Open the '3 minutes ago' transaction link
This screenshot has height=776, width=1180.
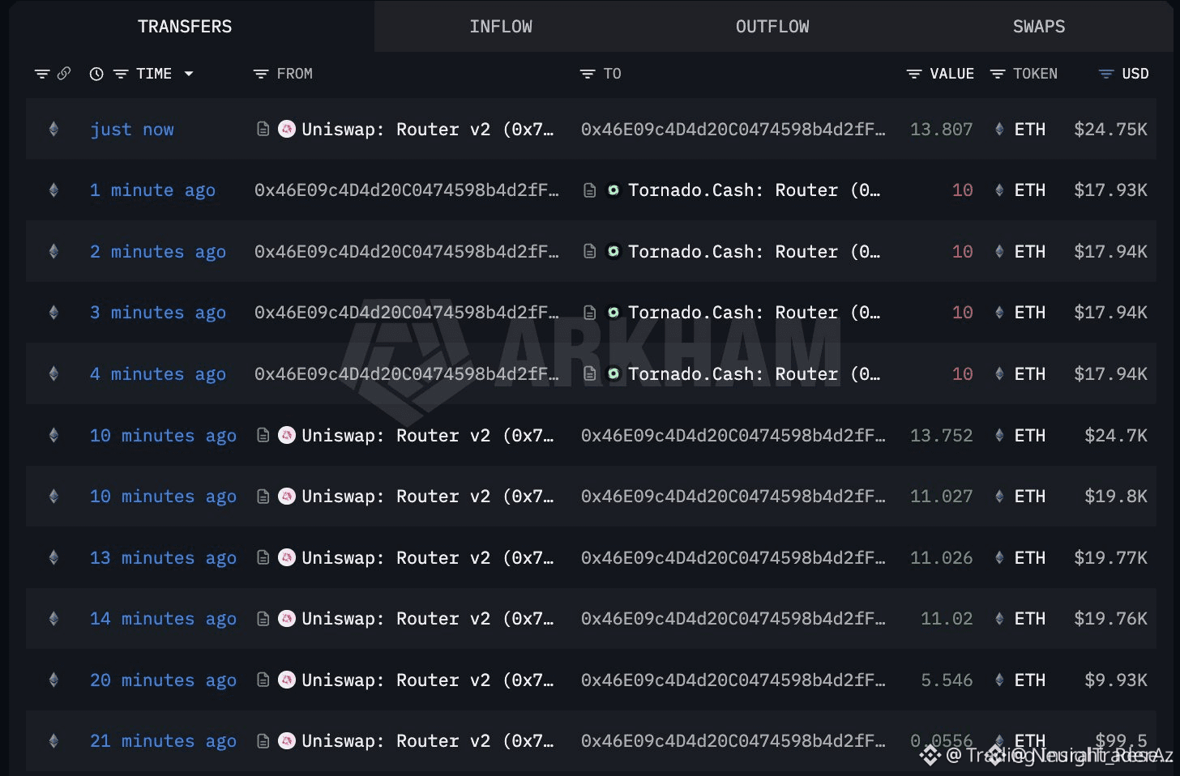point(158,313)
